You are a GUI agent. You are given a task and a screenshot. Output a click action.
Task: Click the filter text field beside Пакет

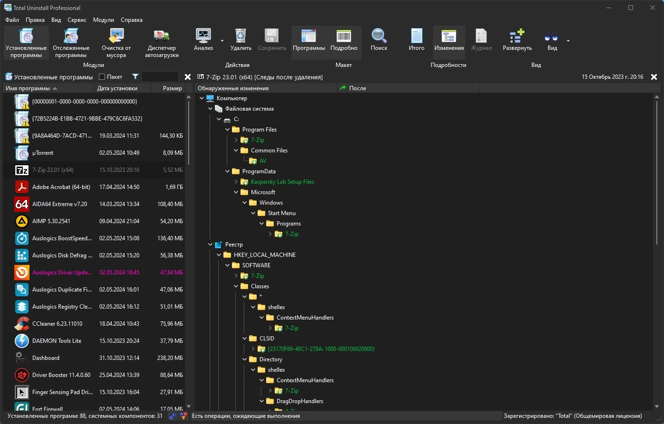(160, 77)
